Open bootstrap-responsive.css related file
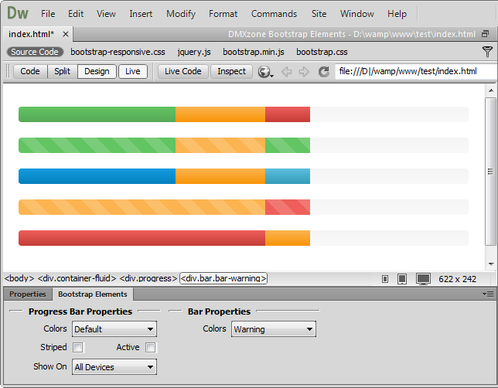This screenshot has width=498, height=388. point(118,52)
